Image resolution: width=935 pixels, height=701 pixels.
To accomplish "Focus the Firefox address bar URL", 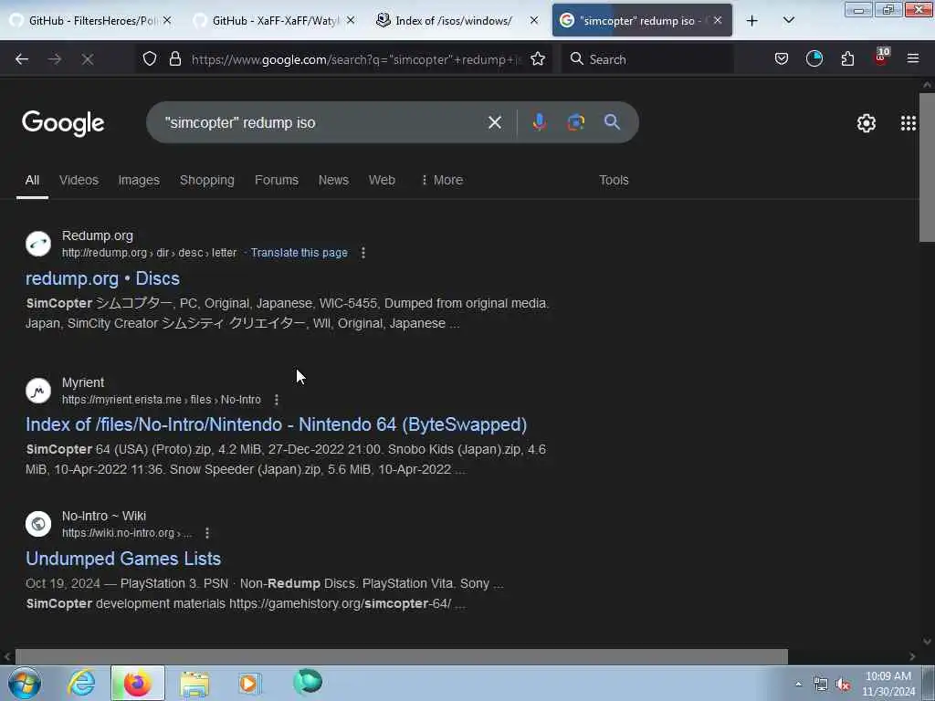I will point(357,59).
